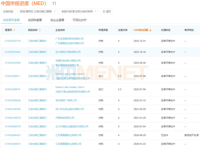This screenshot has width=200, height=148.
Task: Sort by CDE承办日期 column arrows
Action: (x=150, y=30)
